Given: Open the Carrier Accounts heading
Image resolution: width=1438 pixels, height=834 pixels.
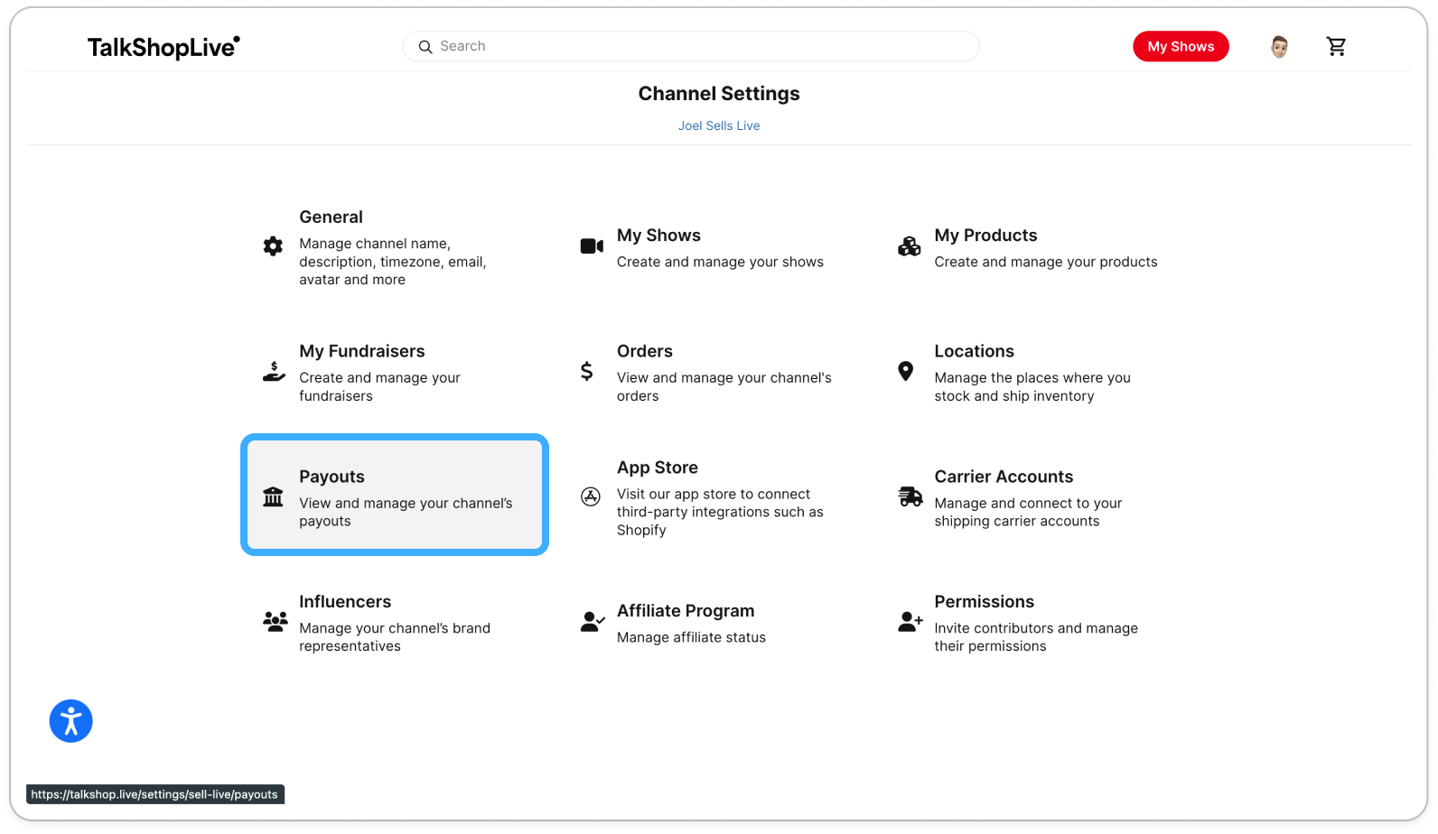Looking at the screenshot, I should (x=1004, y=477).
